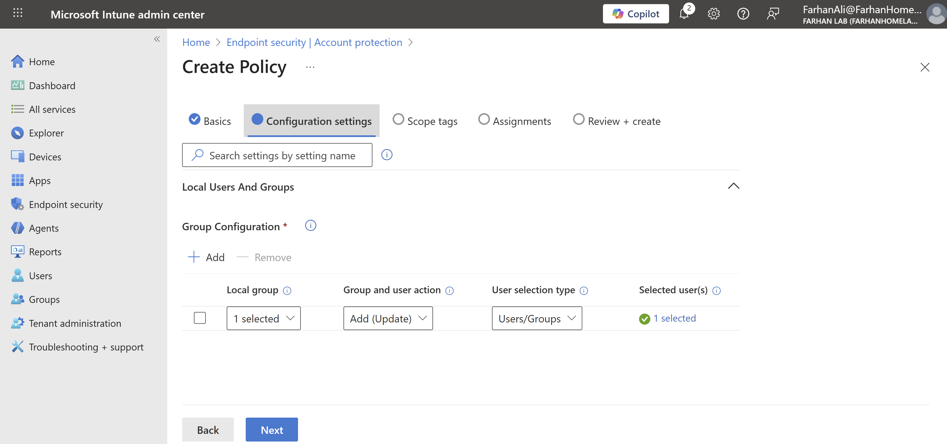Open the feedback icon in header
Viewport: 947px width, 444px height.
[x=773, y=14]
